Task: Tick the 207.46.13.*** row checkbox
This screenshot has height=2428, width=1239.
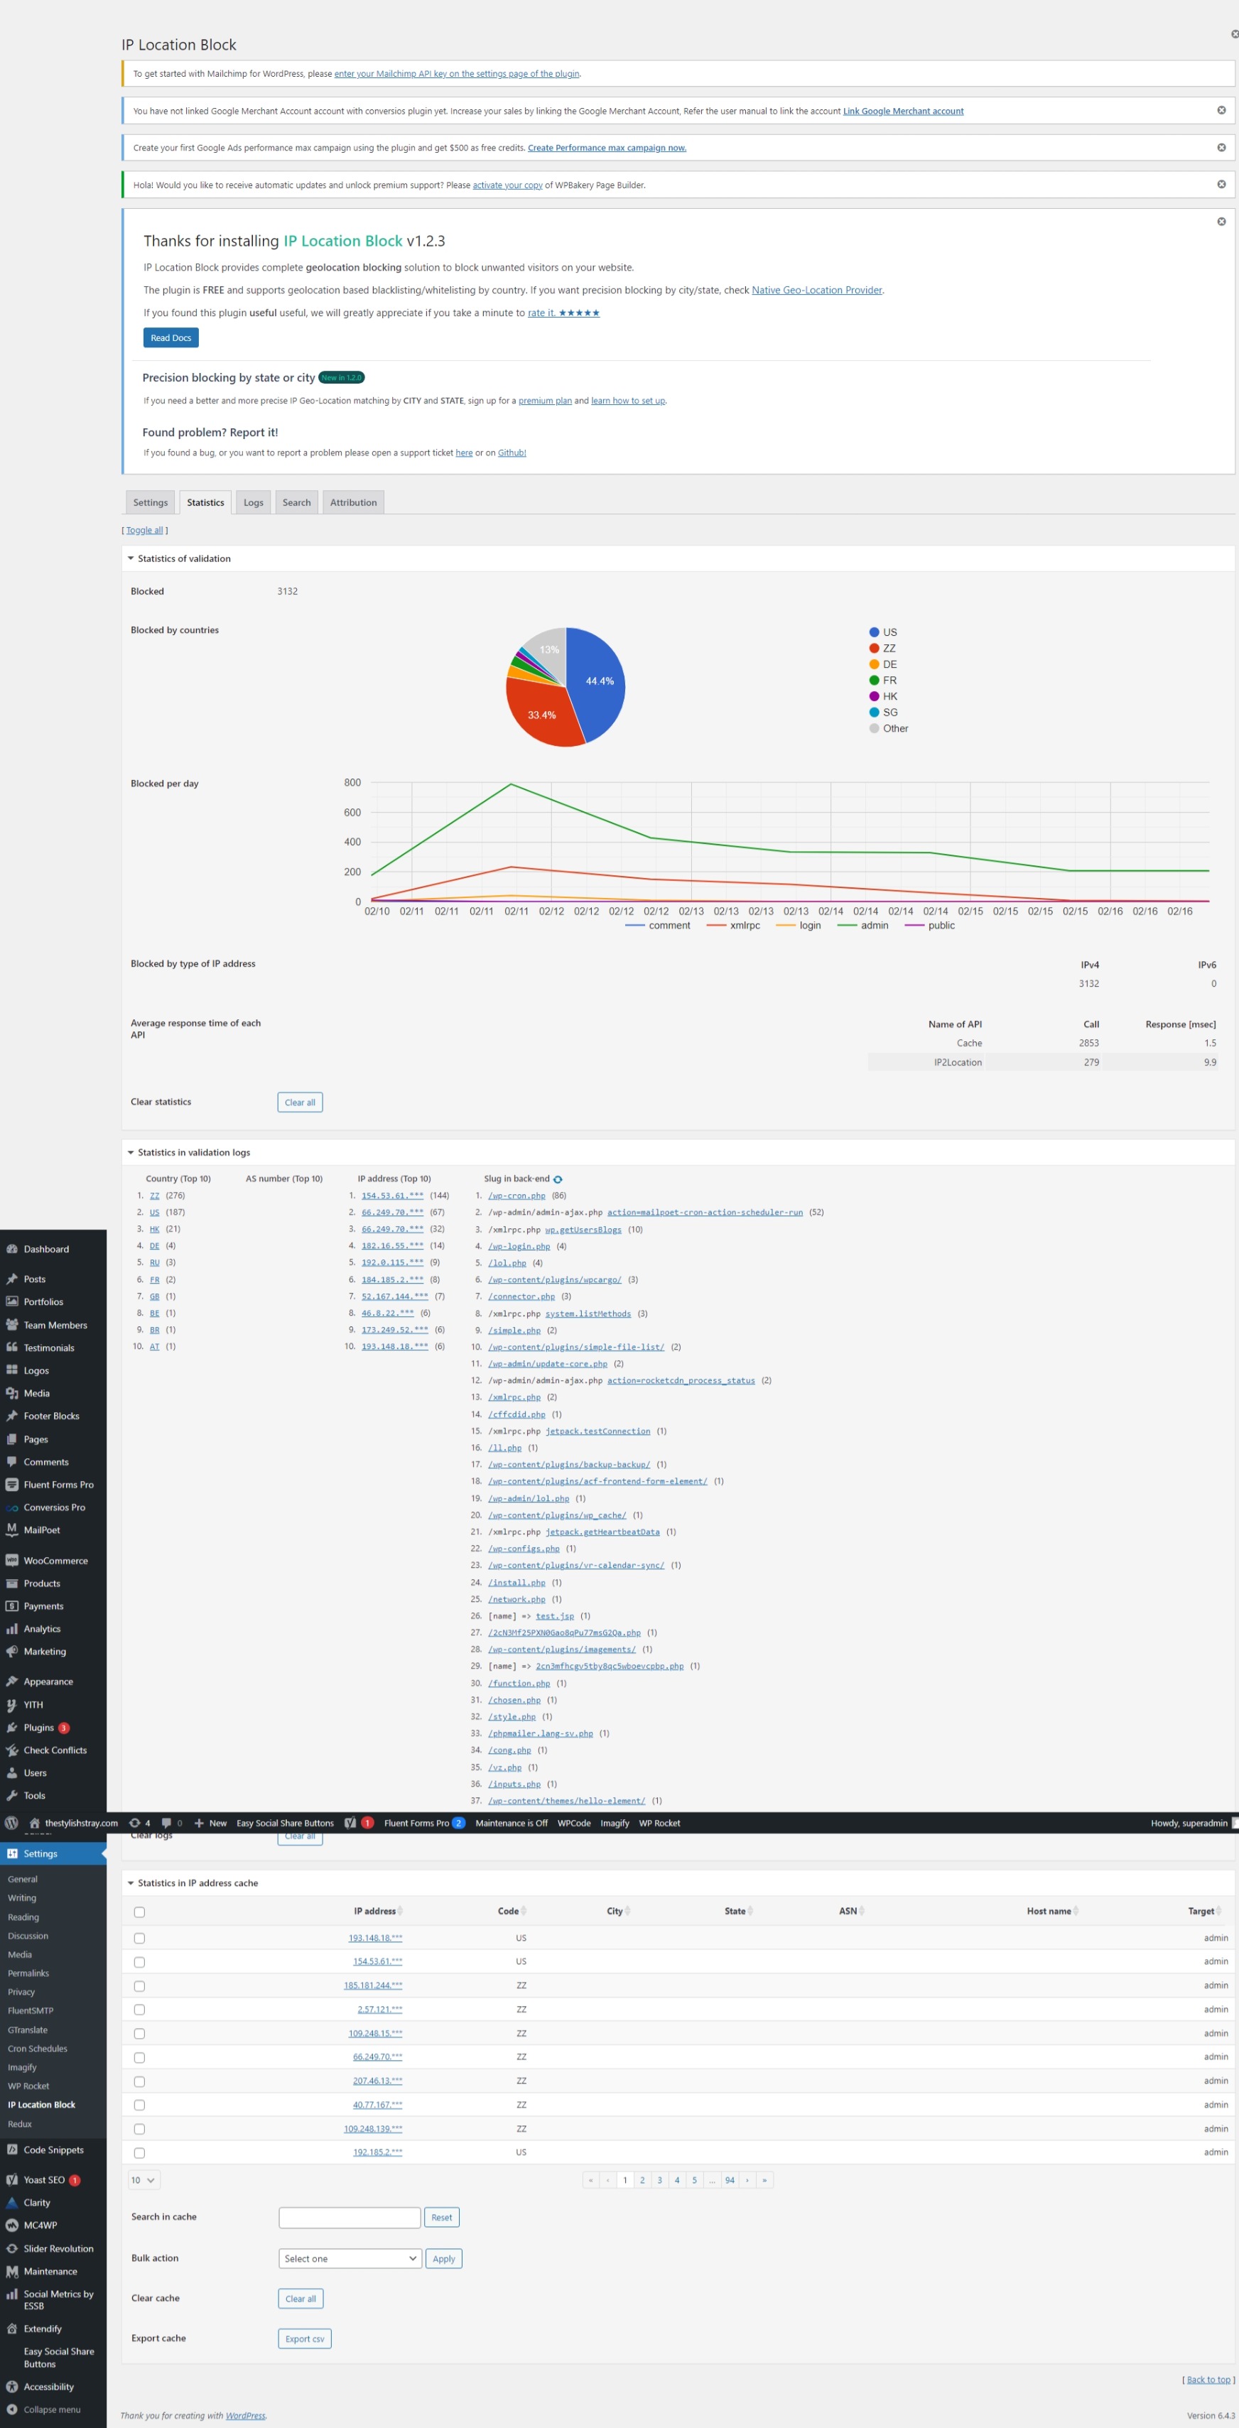Action: pyautogui.click(x=139, y=2081)
